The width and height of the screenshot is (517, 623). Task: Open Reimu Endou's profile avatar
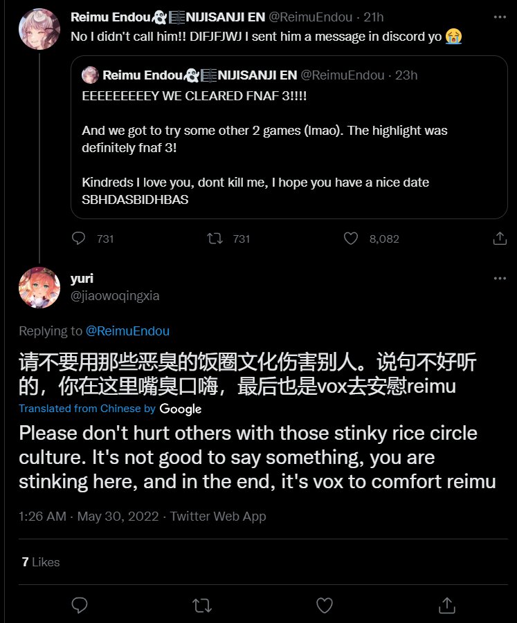[39, 29]
